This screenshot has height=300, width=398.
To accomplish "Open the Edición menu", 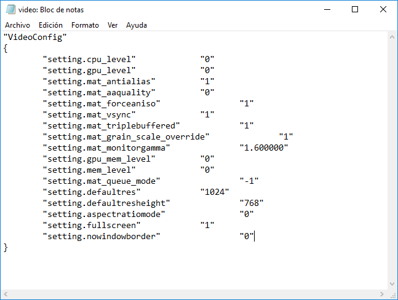I will pyautogui.click(x=50, y=25).
